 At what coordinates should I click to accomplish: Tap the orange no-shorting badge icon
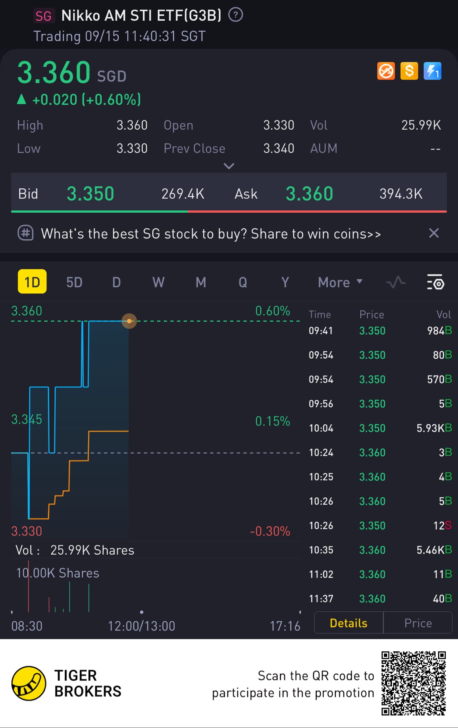pos(386,71)
